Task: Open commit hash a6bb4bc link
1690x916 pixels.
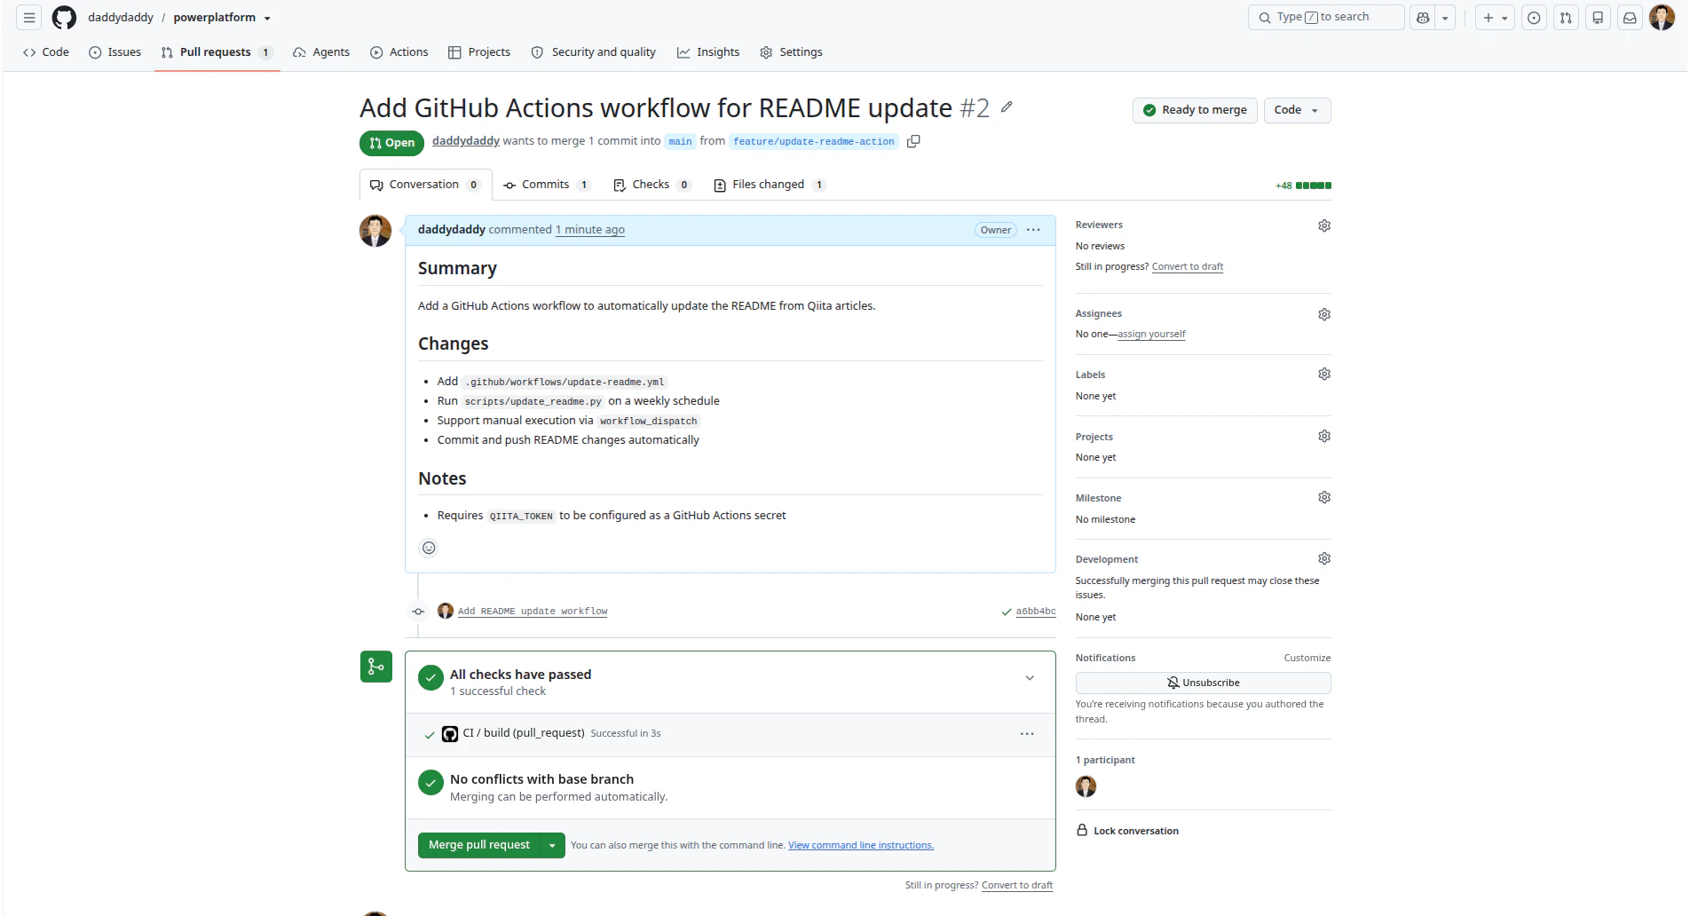Action: pos(1036,612)
